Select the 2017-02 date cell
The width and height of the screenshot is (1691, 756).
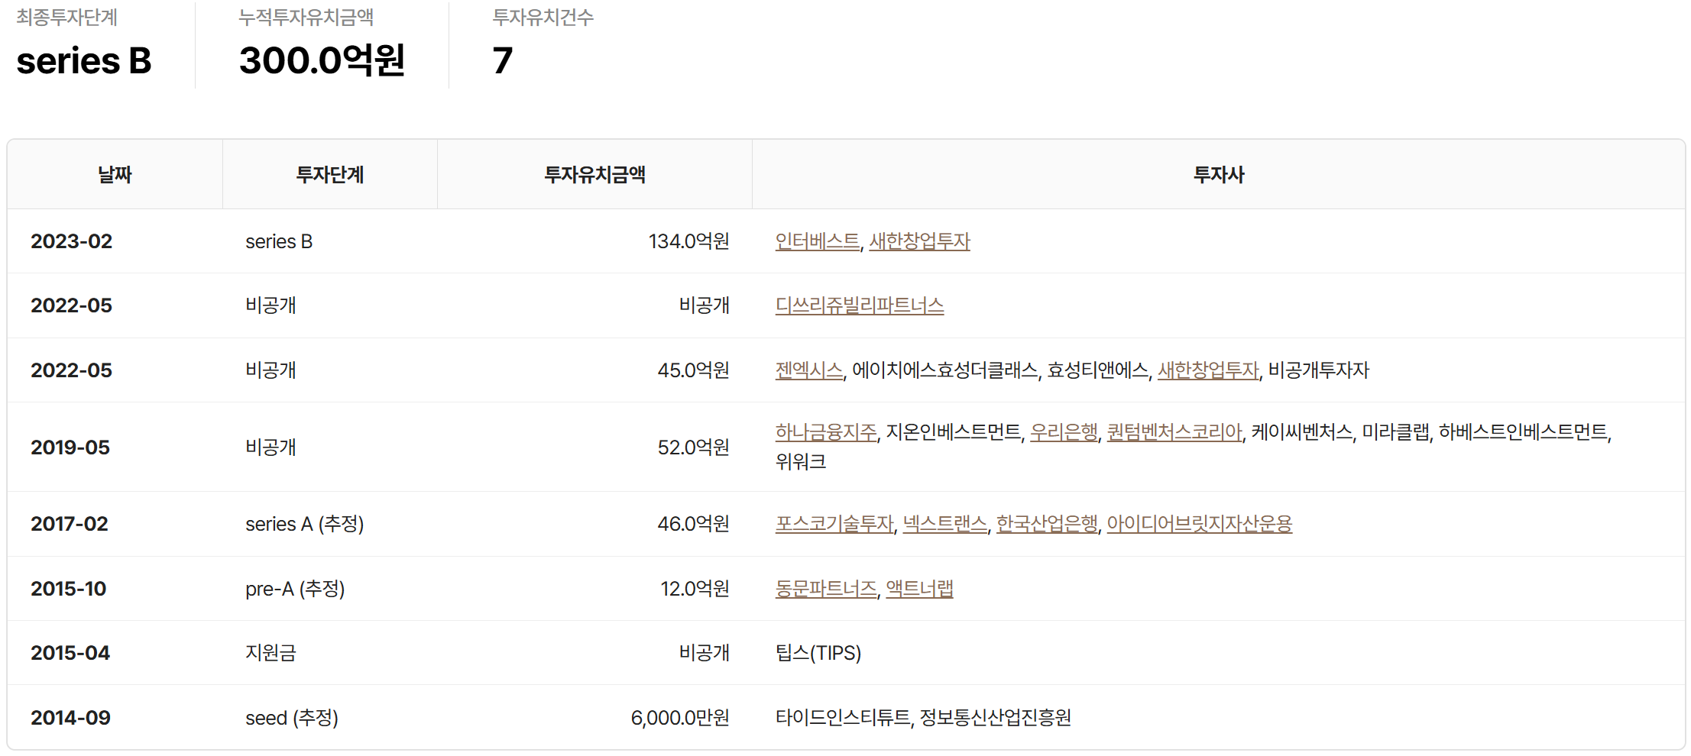pos(70,524)
